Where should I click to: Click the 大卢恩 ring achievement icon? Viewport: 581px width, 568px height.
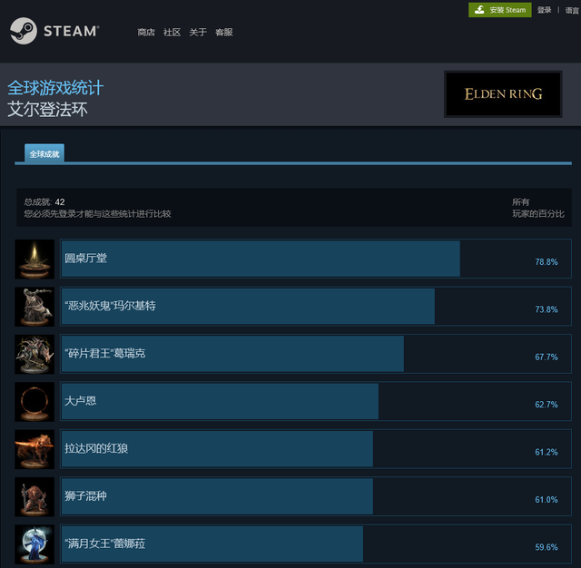pos(34,402)
